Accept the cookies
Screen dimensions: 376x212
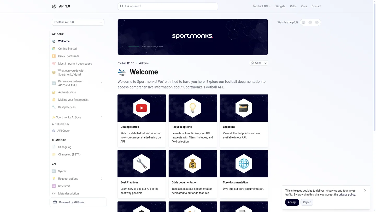click(x=292, y=202)
